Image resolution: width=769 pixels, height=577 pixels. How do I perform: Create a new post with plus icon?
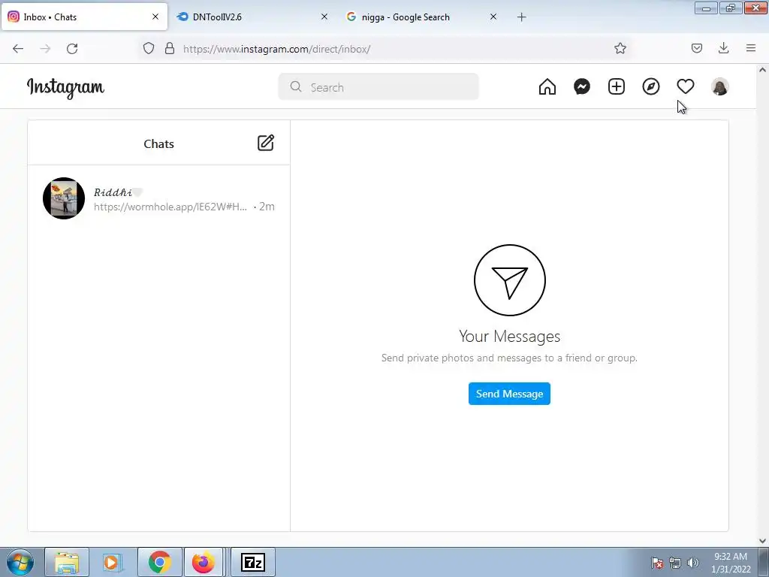click(617, 87)
